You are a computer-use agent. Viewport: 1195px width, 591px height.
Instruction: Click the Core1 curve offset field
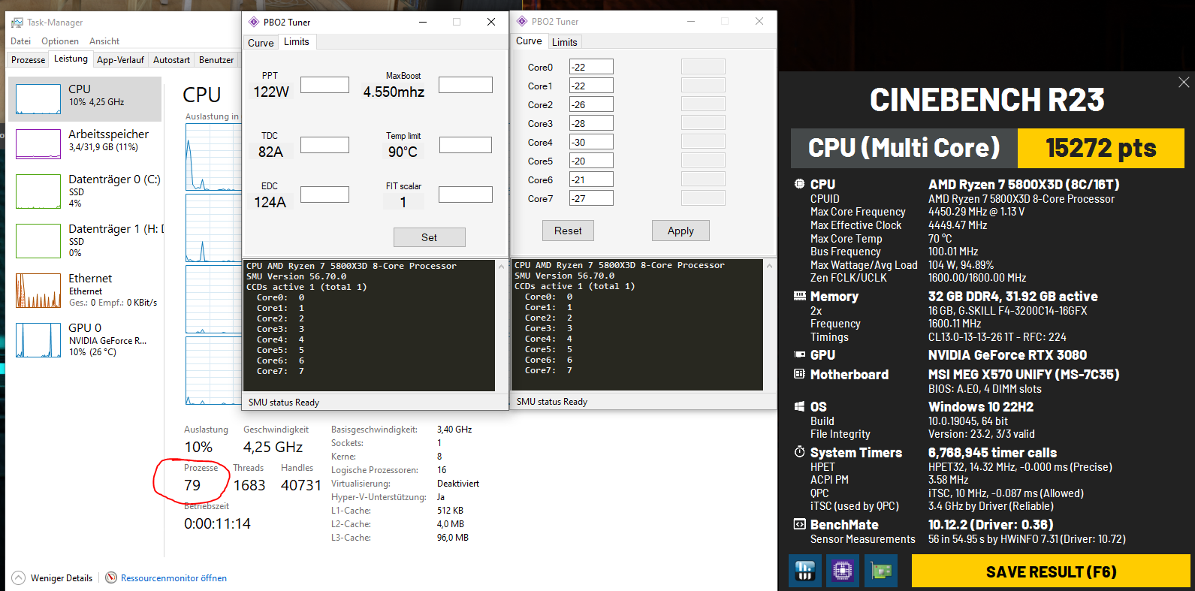point(591,86)
